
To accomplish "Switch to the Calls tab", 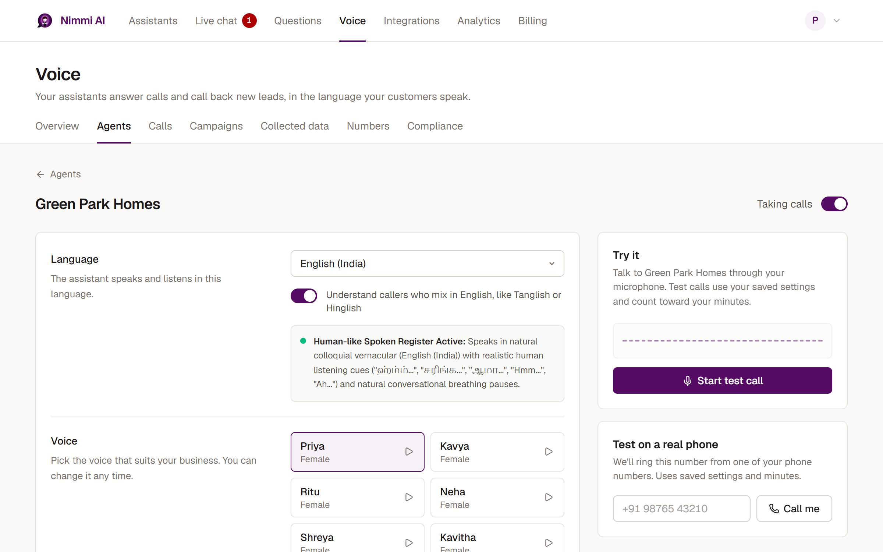I will [x=160, y=126].
